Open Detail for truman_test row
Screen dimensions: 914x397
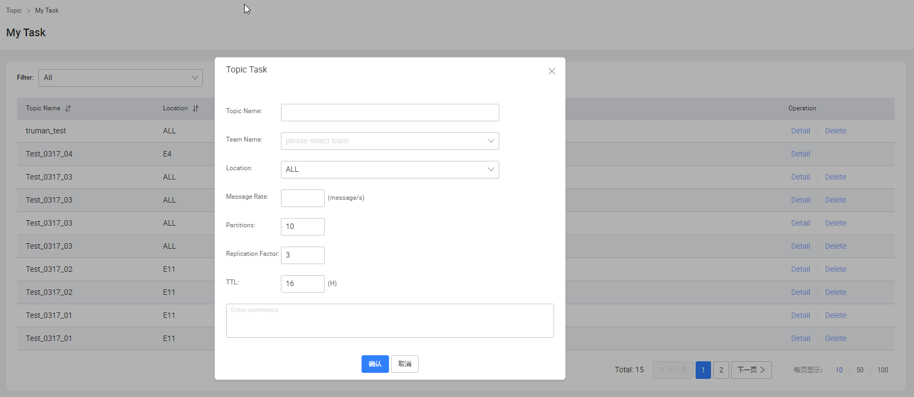click(800, 131)
